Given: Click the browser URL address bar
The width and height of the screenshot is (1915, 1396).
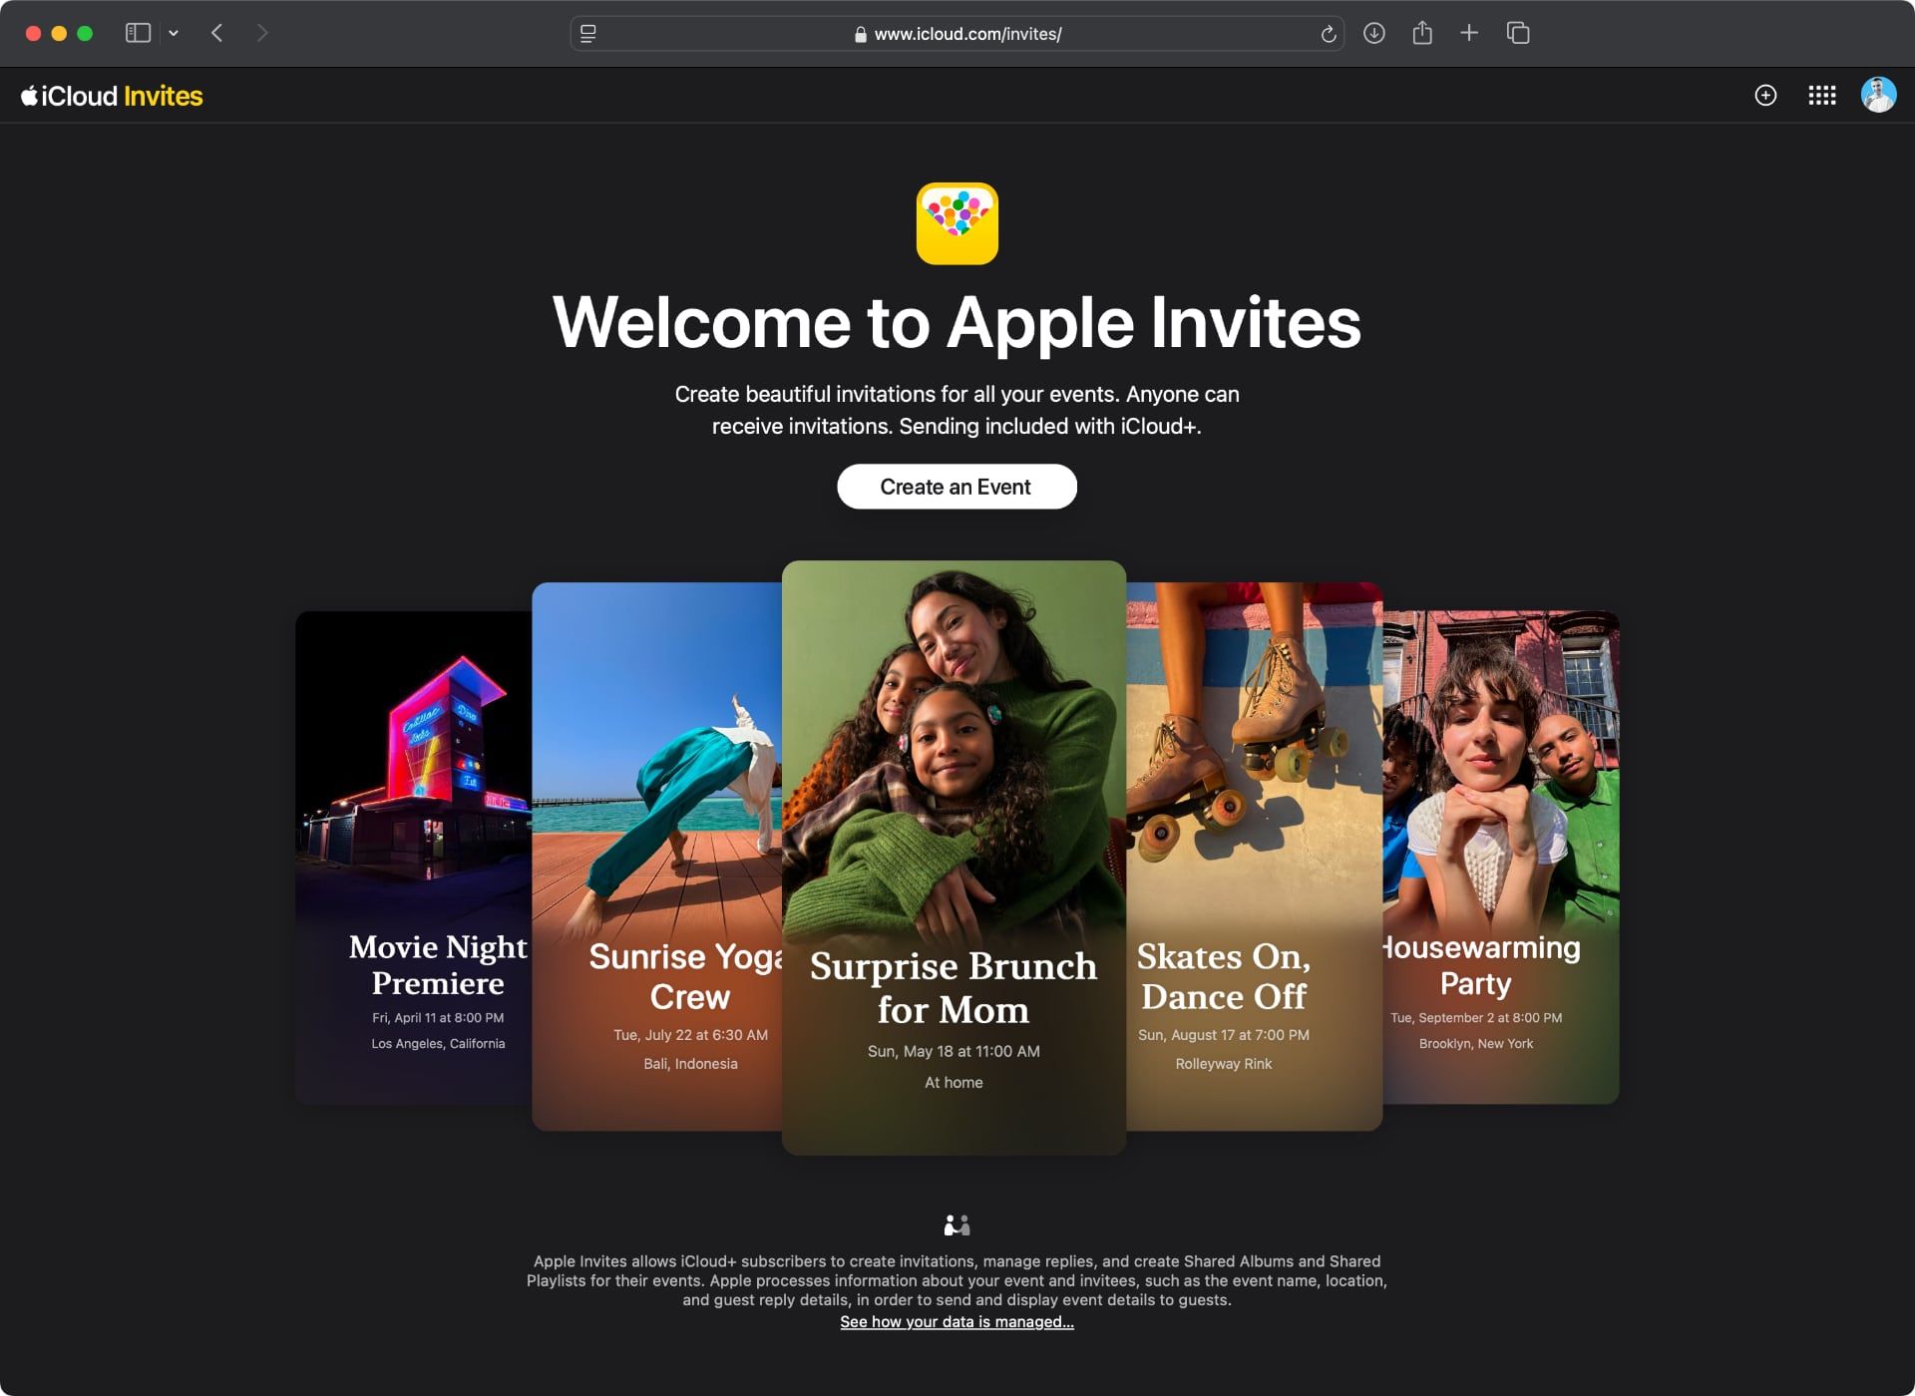Looking at the screenshot, I should [957, 33].
